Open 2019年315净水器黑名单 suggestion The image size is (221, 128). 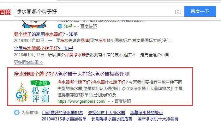[64, 119]
